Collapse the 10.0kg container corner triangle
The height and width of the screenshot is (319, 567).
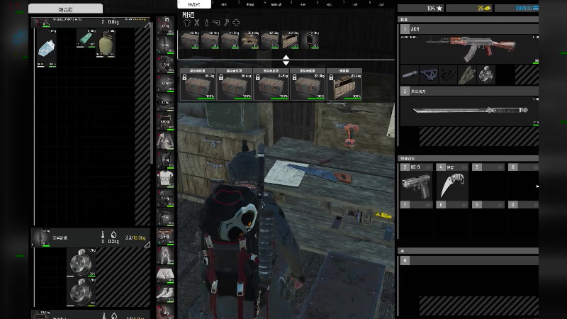[147, 245]
